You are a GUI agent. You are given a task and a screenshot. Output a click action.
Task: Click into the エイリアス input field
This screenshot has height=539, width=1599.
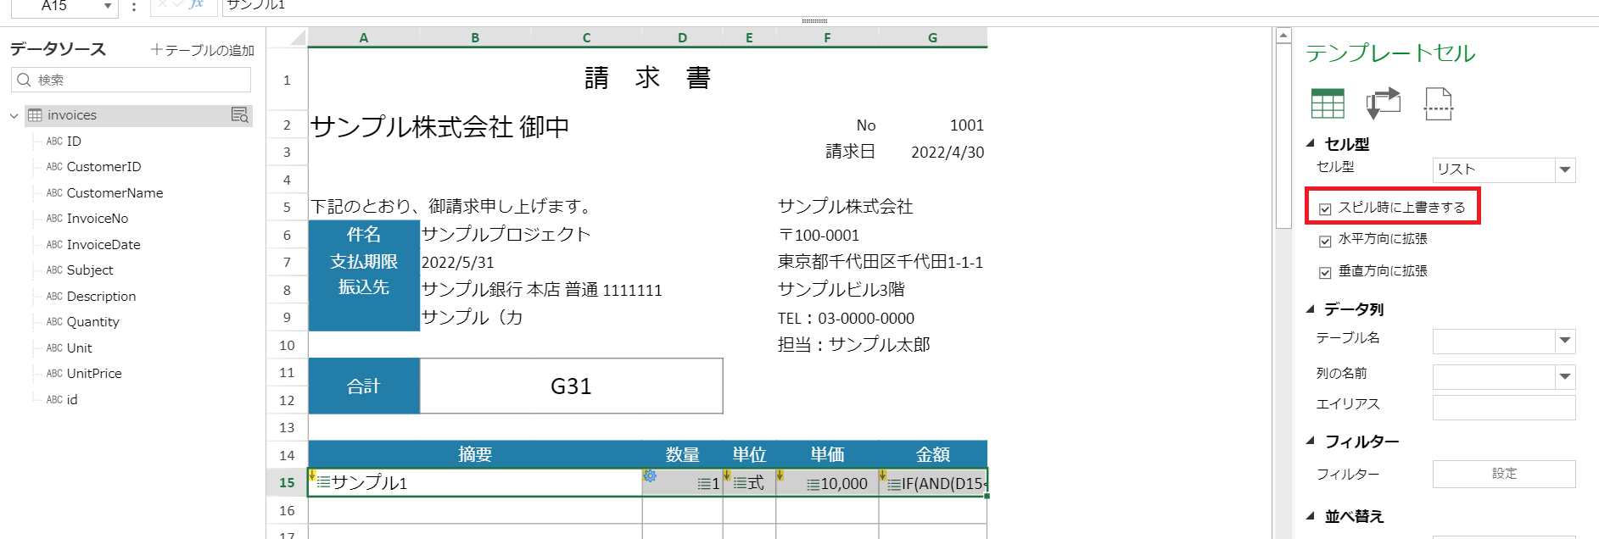[x=1504, y=408]
